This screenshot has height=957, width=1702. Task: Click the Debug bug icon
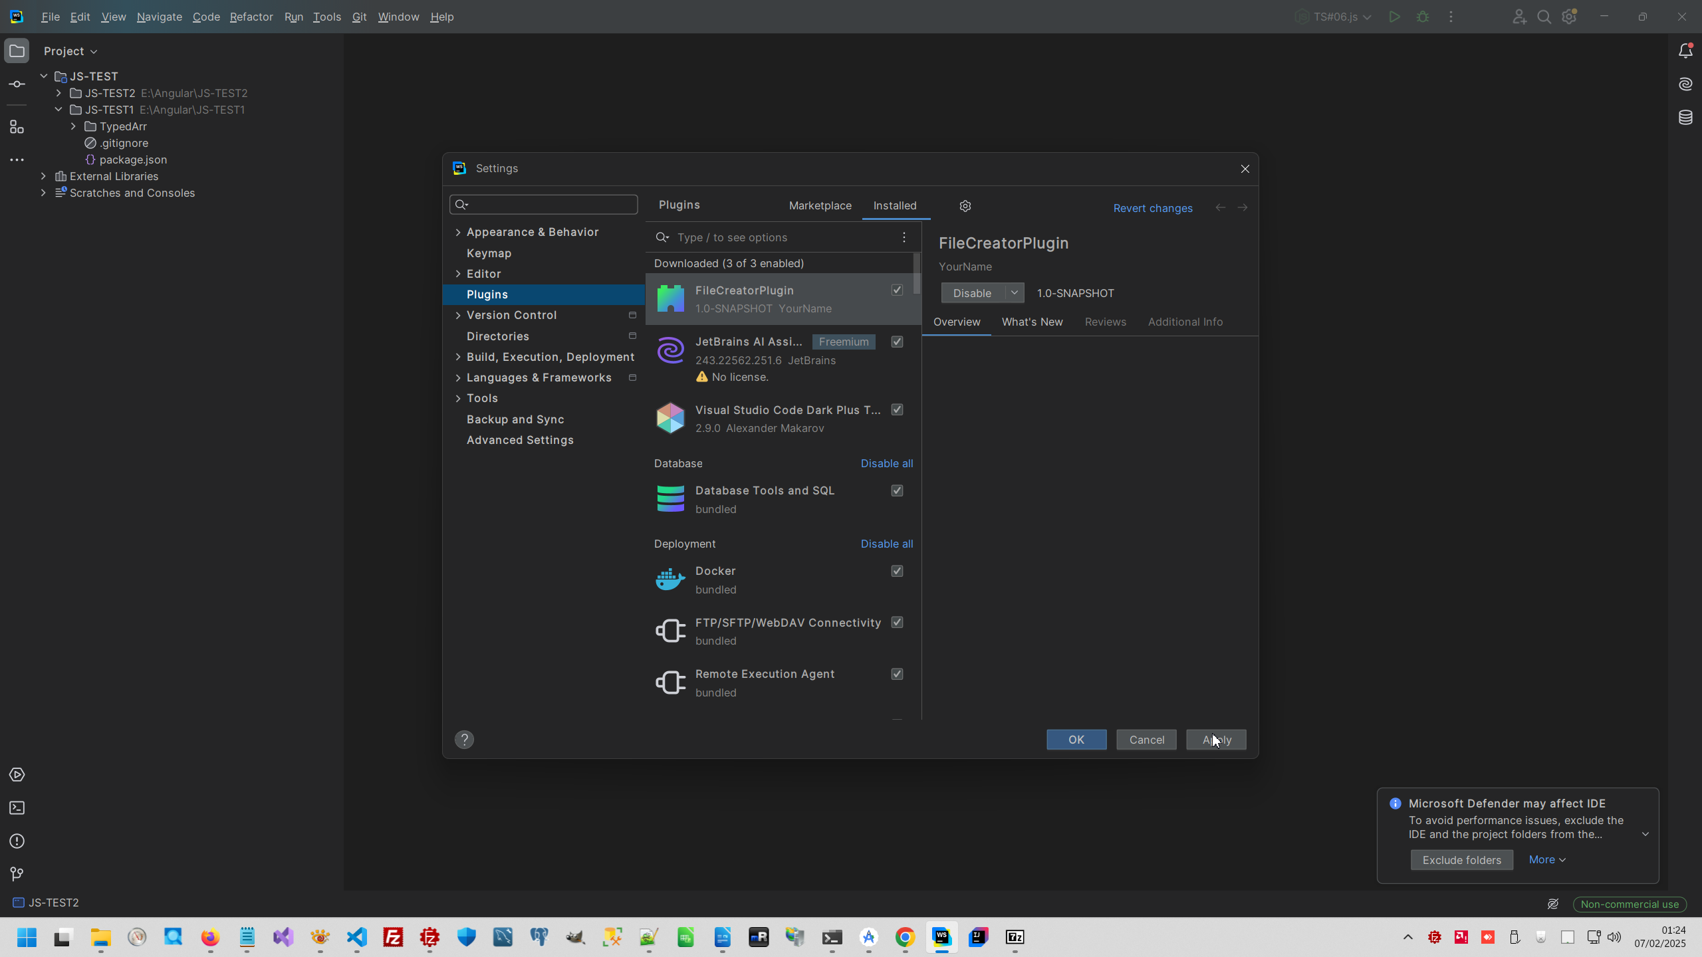tap(1423, 17)
